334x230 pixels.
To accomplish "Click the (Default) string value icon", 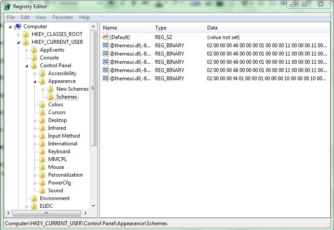I will [106, 37].
